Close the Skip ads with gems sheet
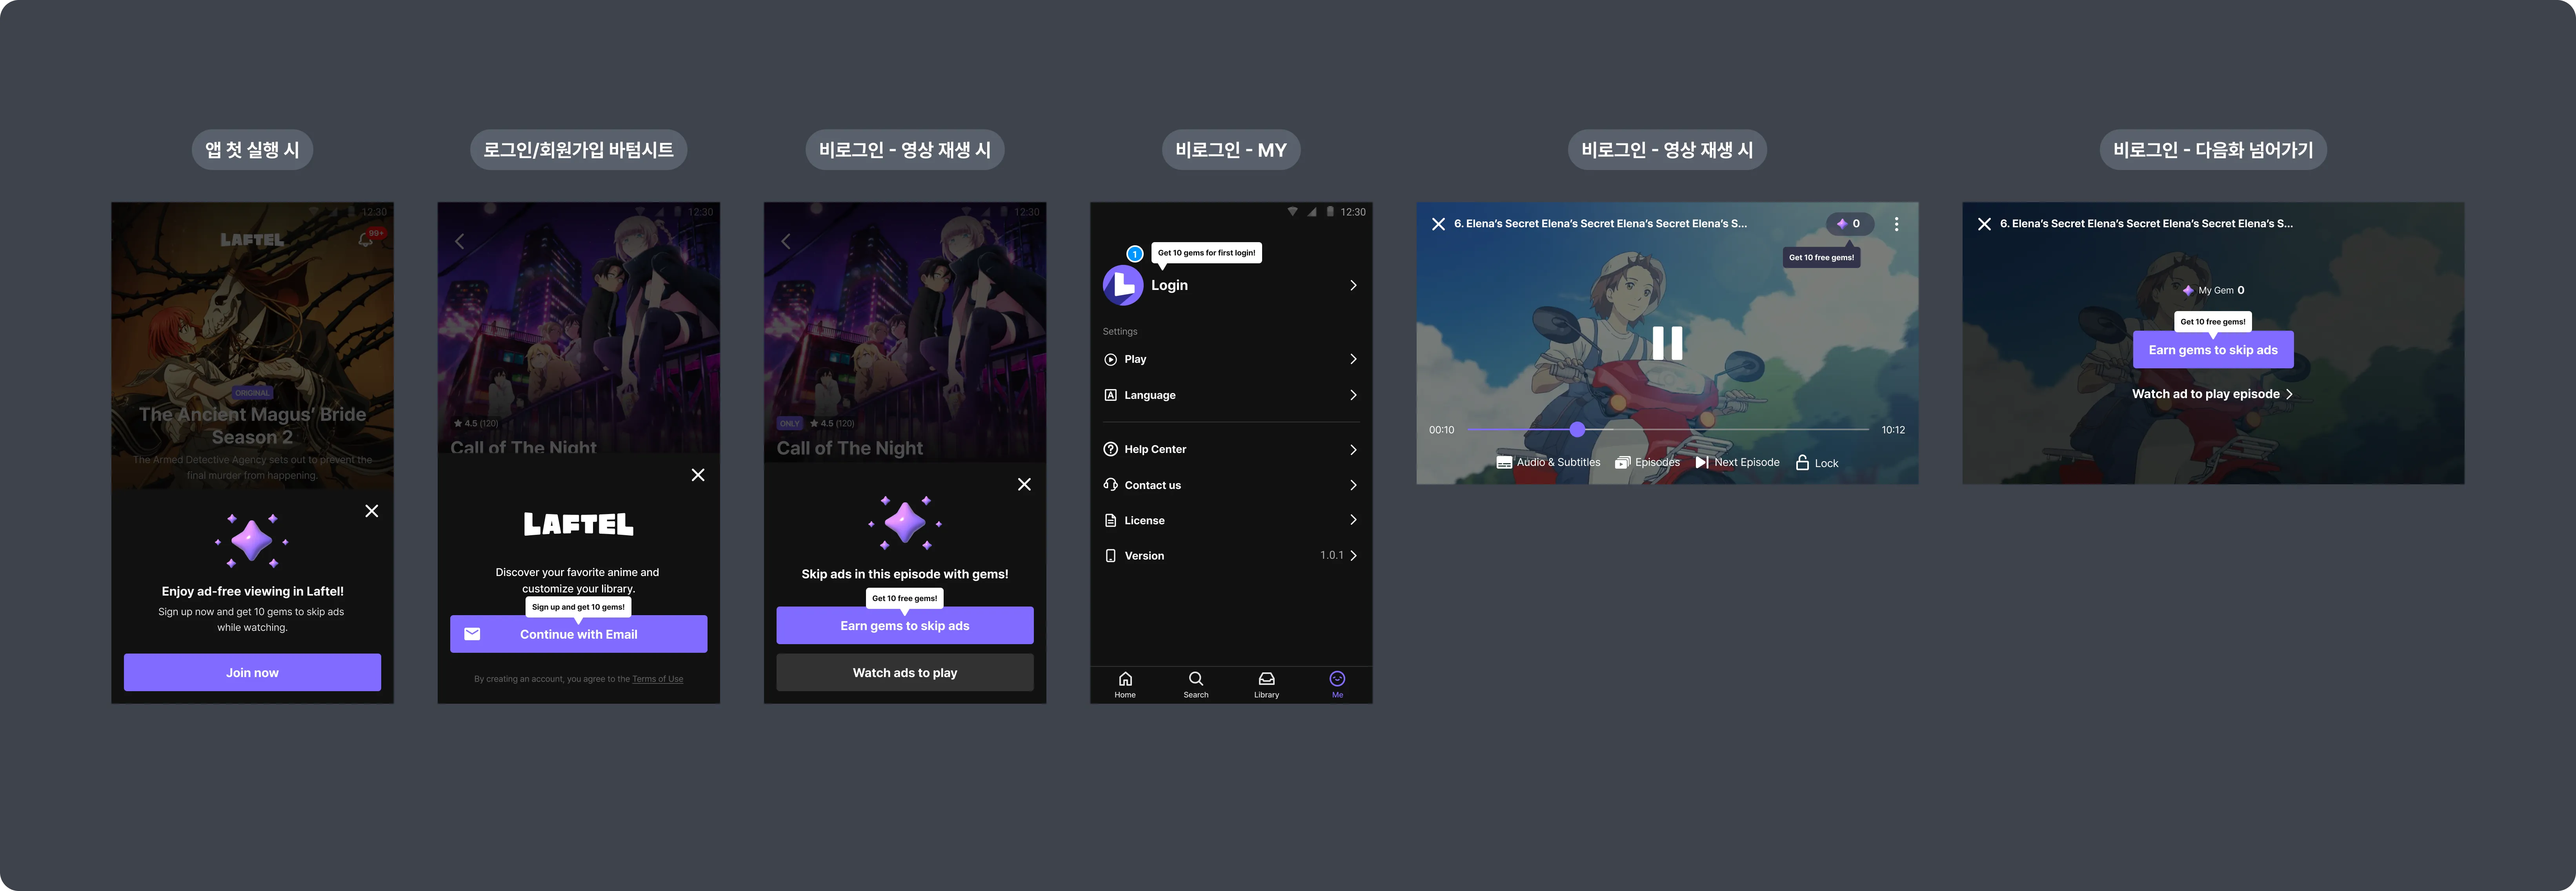Viewport: 2576px width, 891px height. click(1024, 484)
